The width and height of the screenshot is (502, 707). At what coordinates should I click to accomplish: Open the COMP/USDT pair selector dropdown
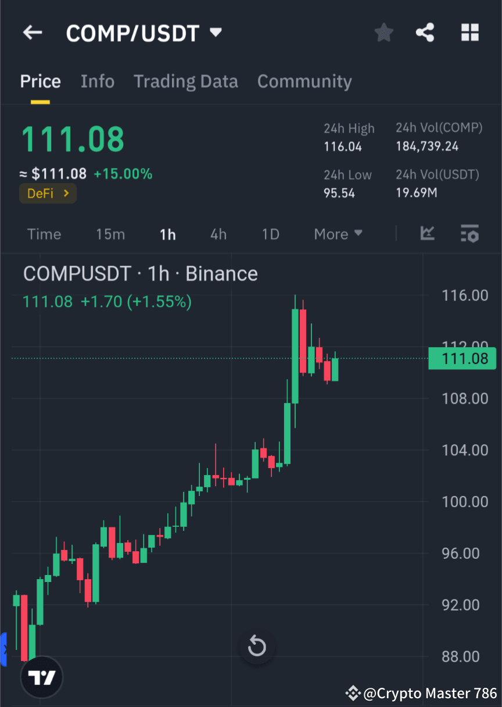point(144,33)
